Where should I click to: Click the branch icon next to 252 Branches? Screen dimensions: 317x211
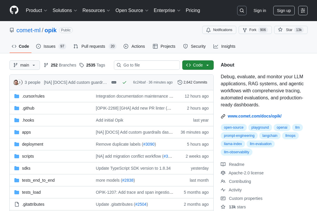pos(46,65)
